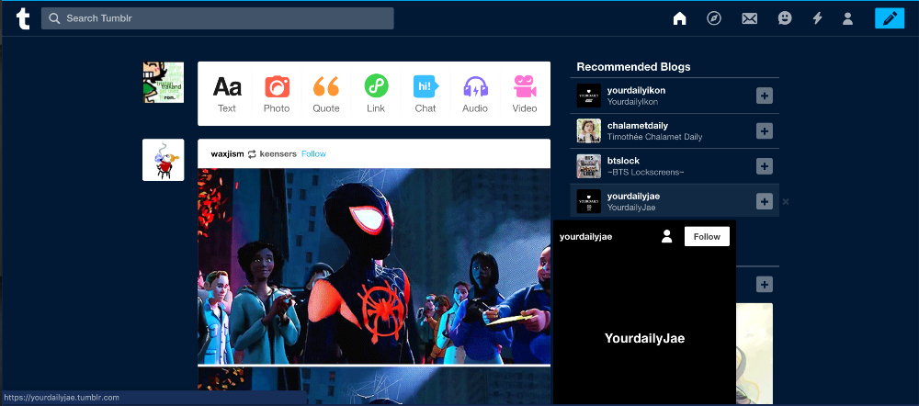The height and width of the screenshot is (406, 919).
Task: Open waxjism's avatar beside the post
Action: tap(164, 160)
